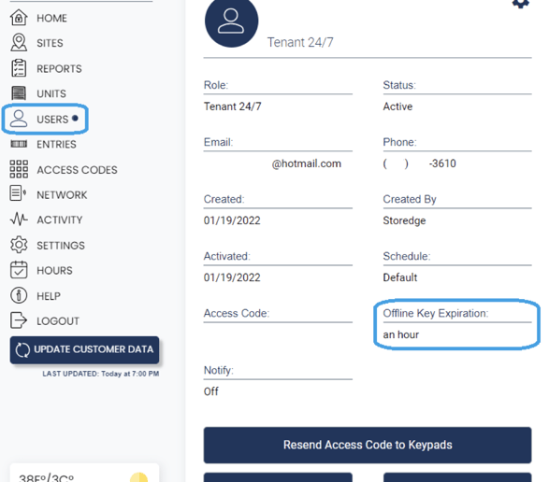Click the Units garage door icon
The image size is (549, 482).
[19, 93]
